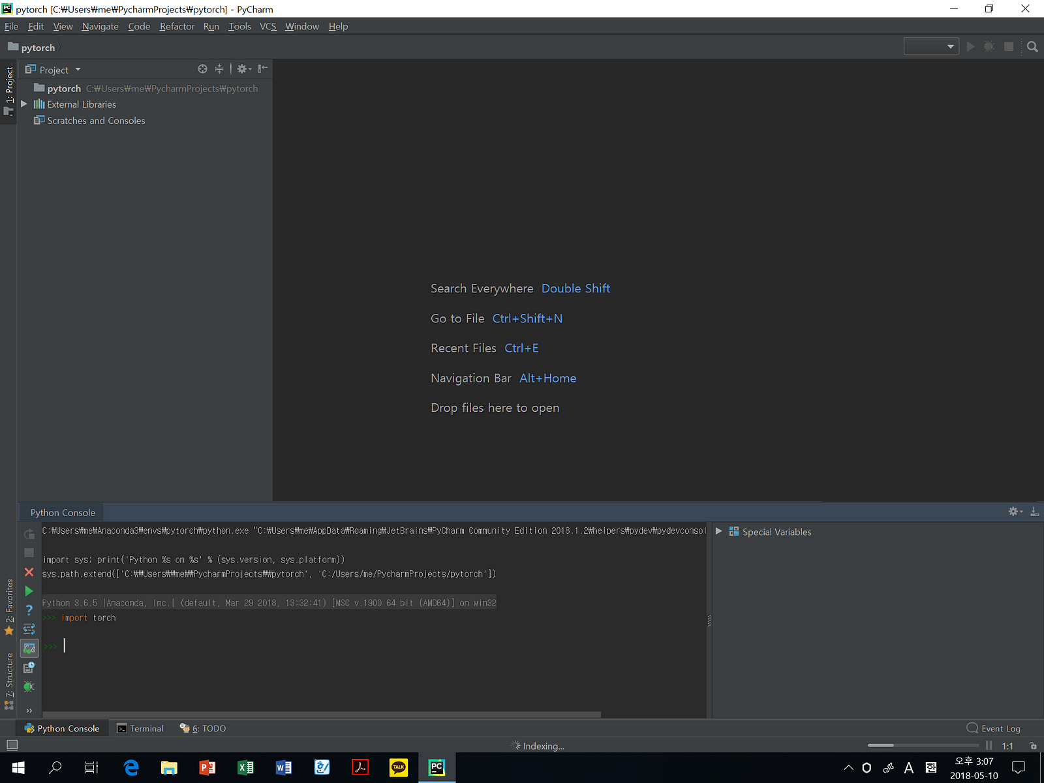Open Help menu
Image resolution: width=1044 pixels, height=783 pixels.
[338, 26]
